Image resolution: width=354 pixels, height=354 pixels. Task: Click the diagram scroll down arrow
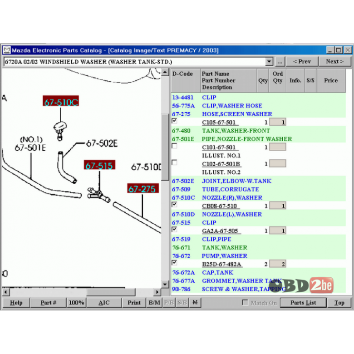tap(165, 284)
